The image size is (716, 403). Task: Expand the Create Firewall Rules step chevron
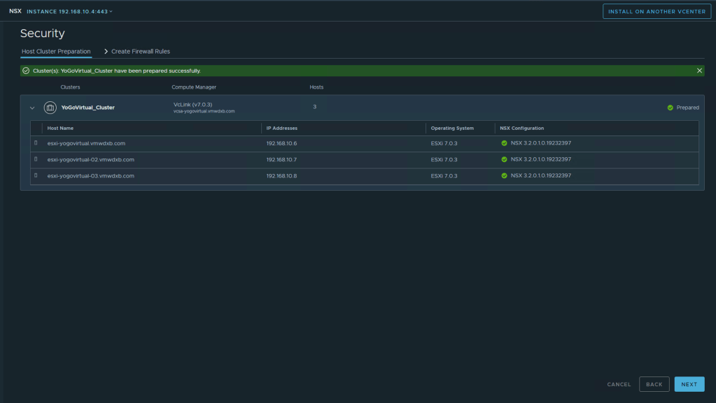tap(106, 52)
